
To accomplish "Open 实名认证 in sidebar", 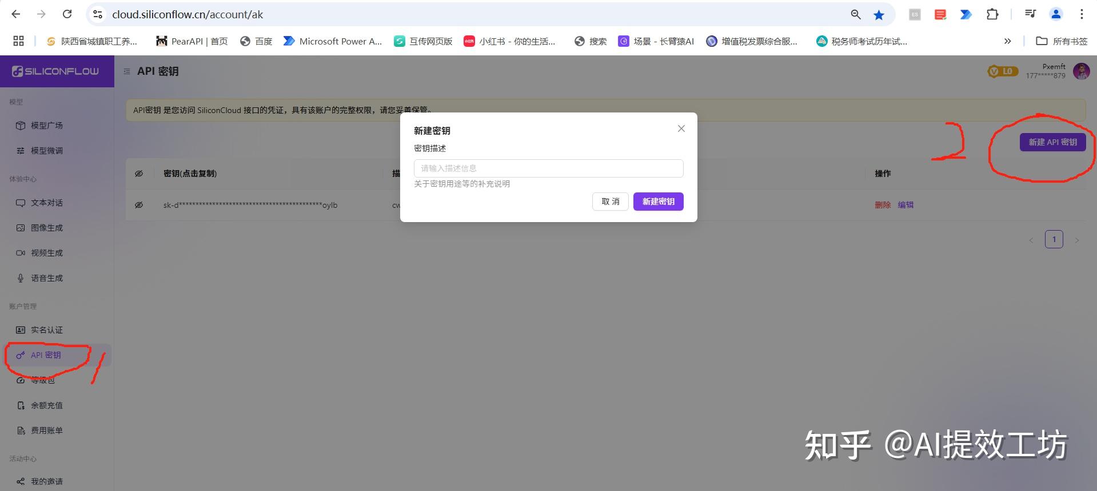I will click(x=47, y=330).
